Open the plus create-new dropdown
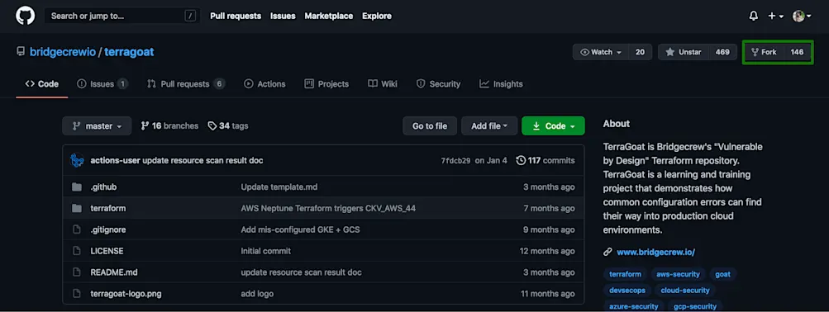829x312 pixels. coord(775,16)
